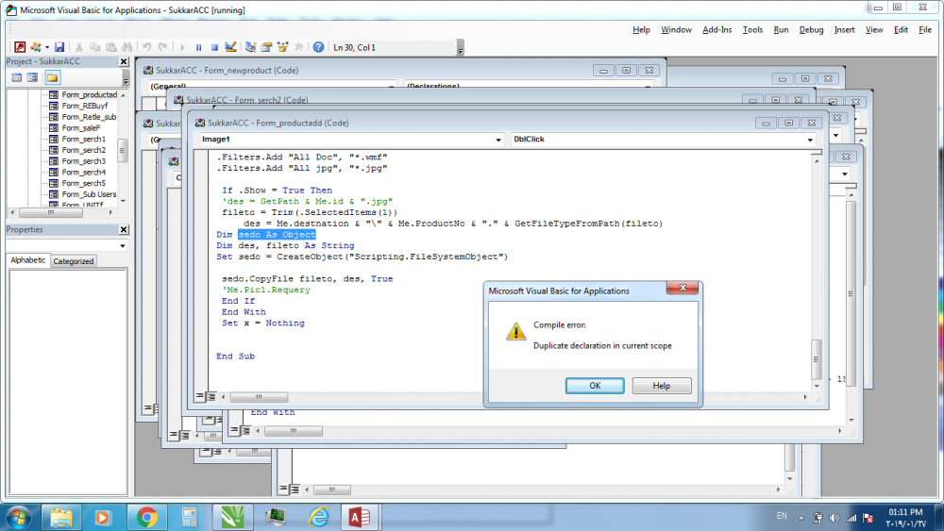Click View Code icon in Project panel
Screen dimensions: 944x531
(x=17, y=77)
